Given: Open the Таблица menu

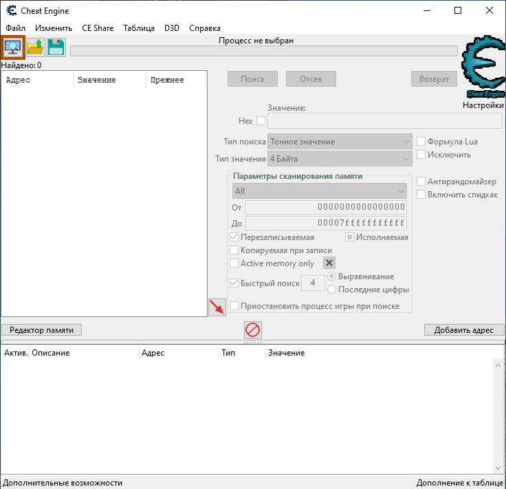Looking at the screenshot, I should [x=139, y=28].
